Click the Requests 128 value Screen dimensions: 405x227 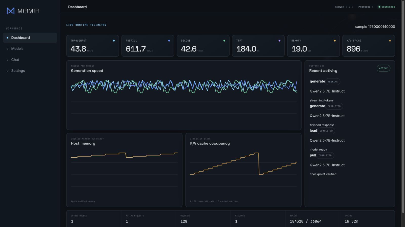click(x=184, y=221)
